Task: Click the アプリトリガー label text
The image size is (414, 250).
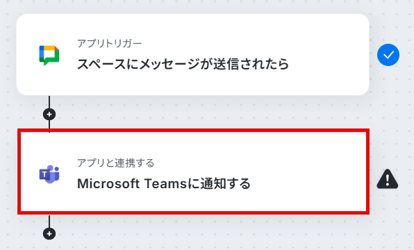Action: [x=110, y=43]
